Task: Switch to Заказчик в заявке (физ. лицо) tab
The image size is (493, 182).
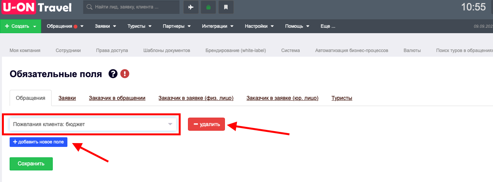Action: (x=196, y=98)
